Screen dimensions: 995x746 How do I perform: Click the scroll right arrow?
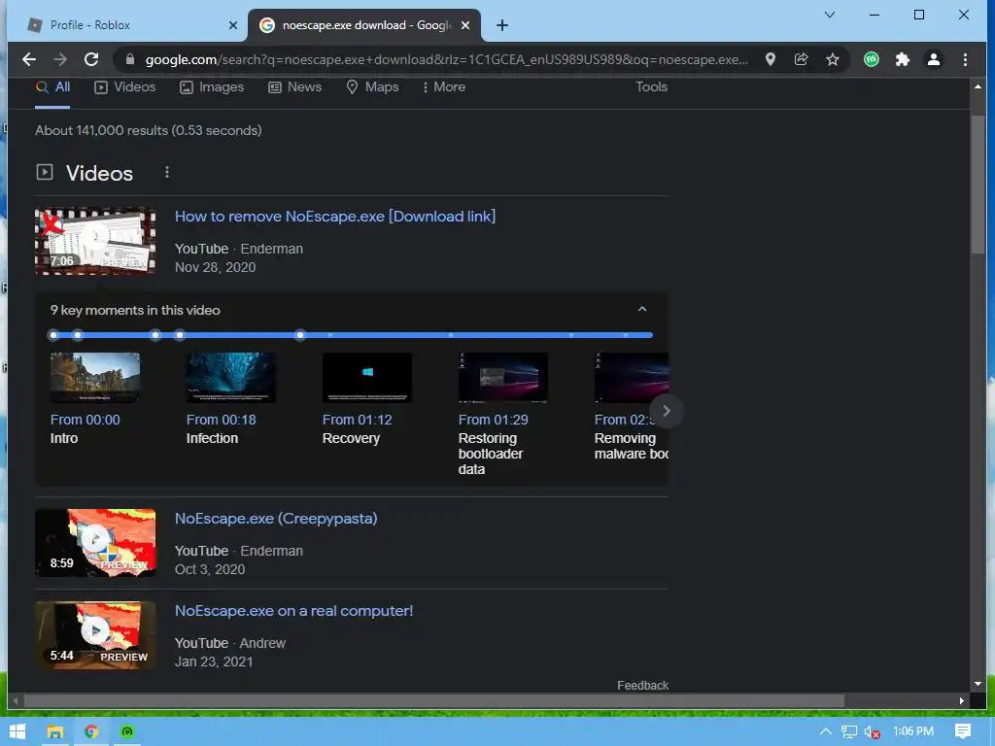coord(962,701)
